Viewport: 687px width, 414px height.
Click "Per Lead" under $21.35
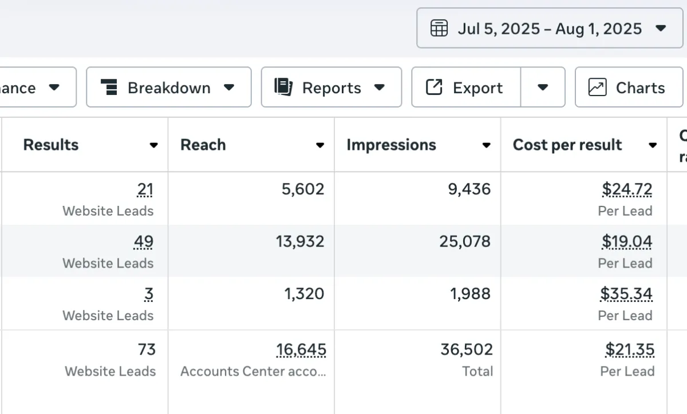pos(627,371)
